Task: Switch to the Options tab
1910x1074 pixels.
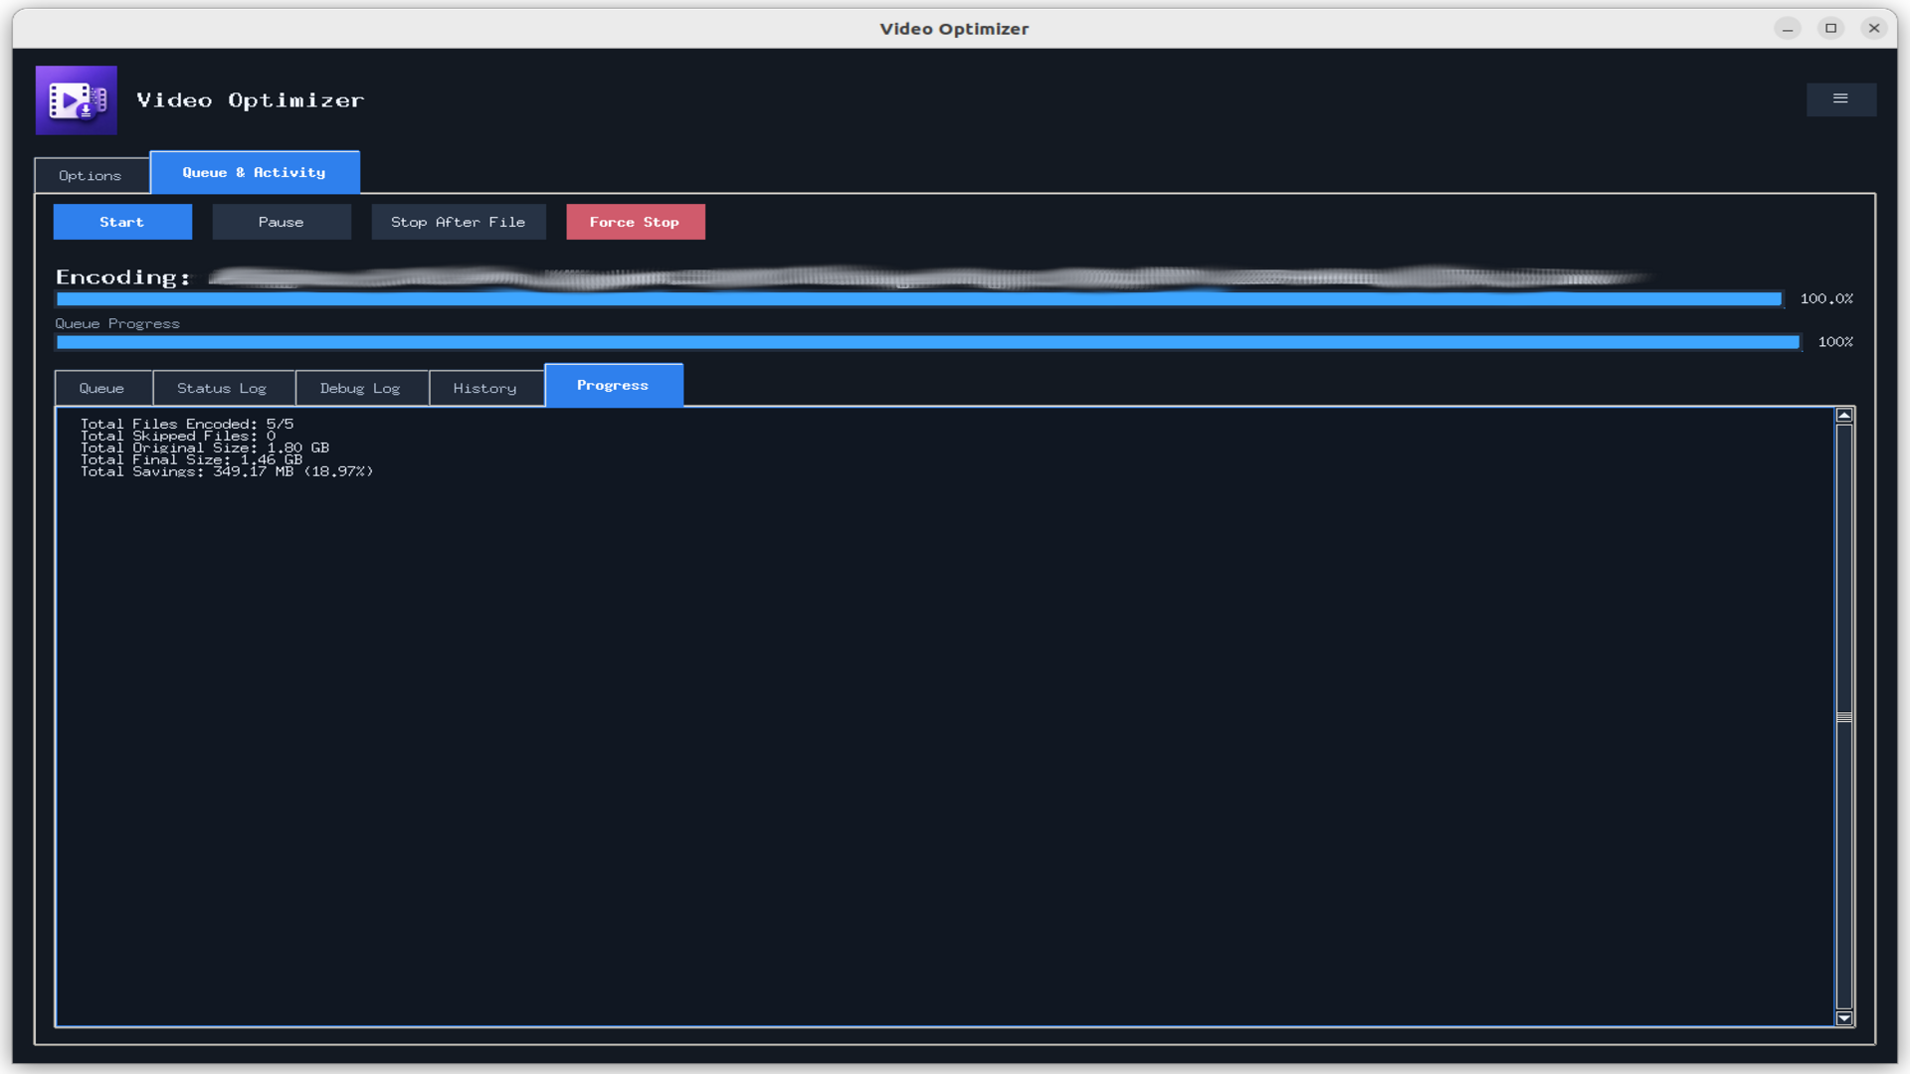Action: point(91,176)
